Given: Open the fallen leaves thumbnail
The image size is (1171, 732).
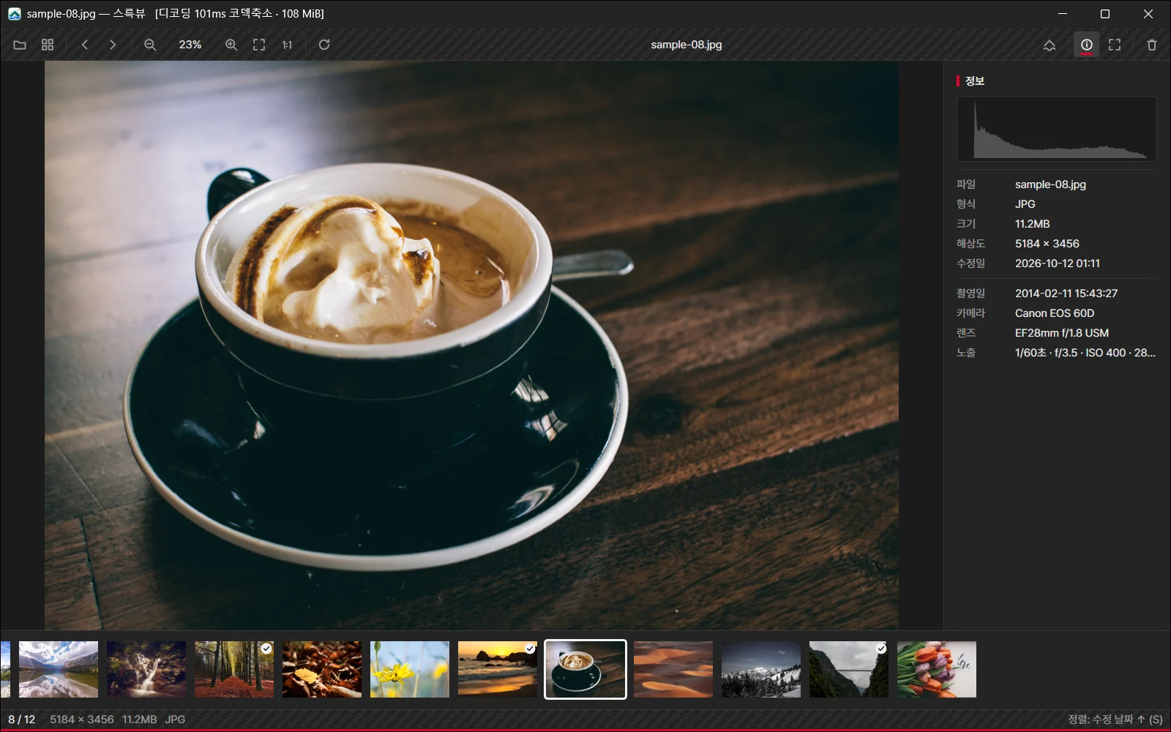Looking at the screenshot, I should (322, 670).
